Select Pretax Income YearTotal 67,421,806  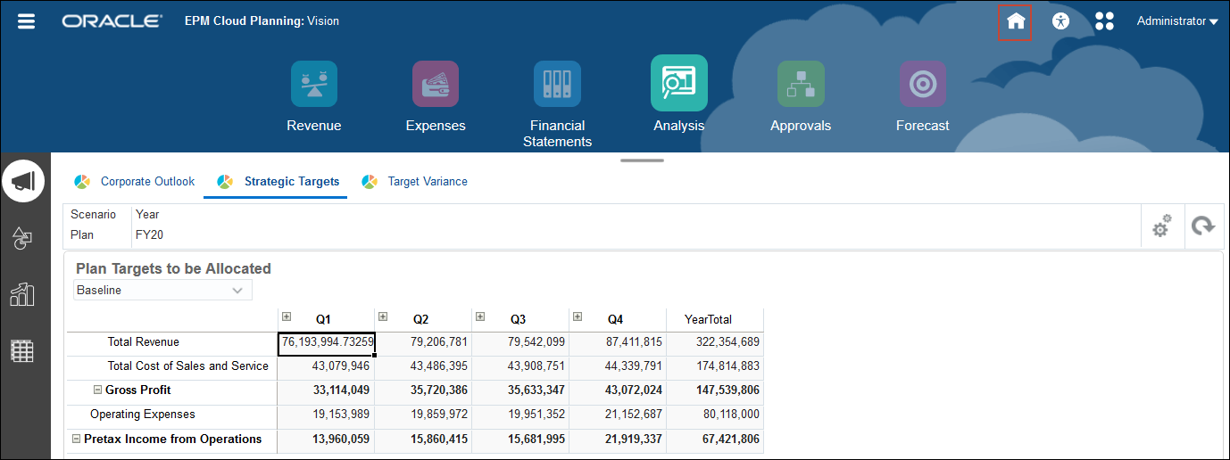click(x=715, y=439)
